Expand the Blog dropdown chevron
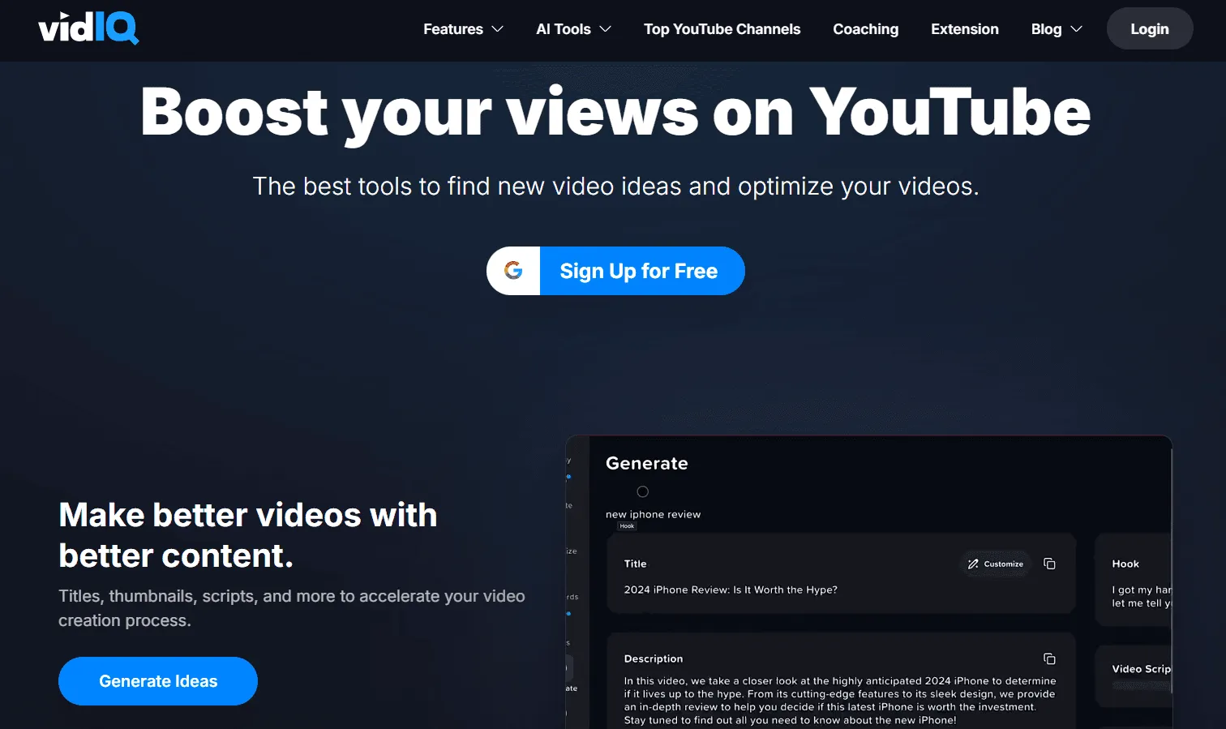Image resolution: width=1226 pixels, height=729 pixels. 1077,29
